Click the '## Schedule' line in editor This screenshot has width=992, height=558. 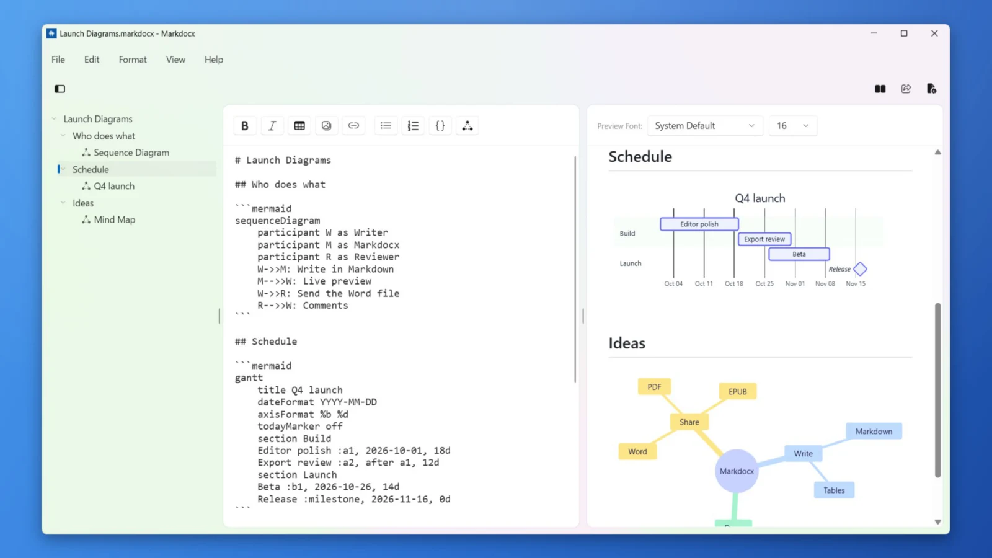click(x=266, y=342)
